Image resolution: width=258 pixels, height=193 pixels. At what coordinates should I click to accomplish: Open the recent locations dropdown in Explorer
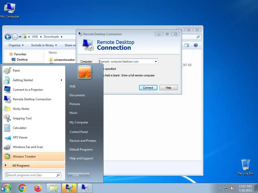(20, 37)
